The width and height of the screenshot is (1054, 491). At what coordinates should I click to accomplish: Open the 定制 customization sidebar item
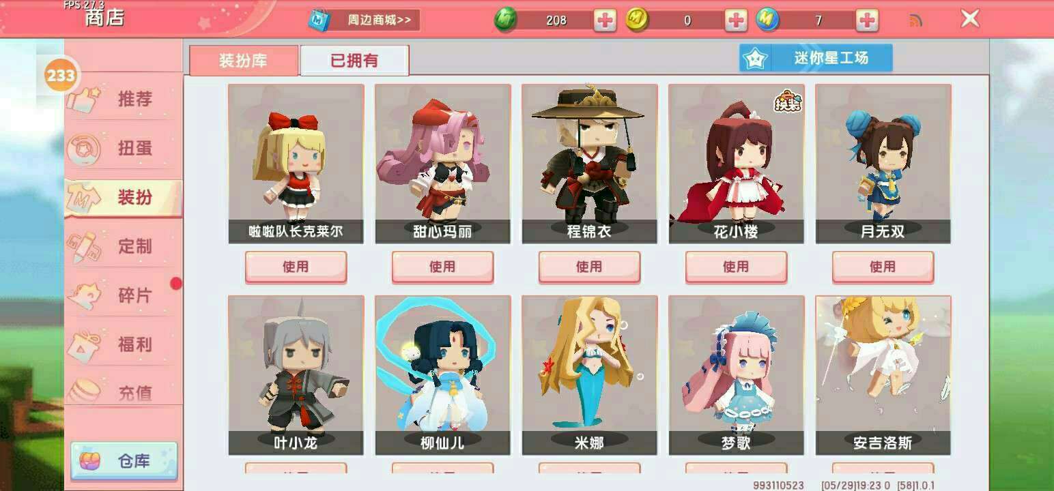(124, 246)
